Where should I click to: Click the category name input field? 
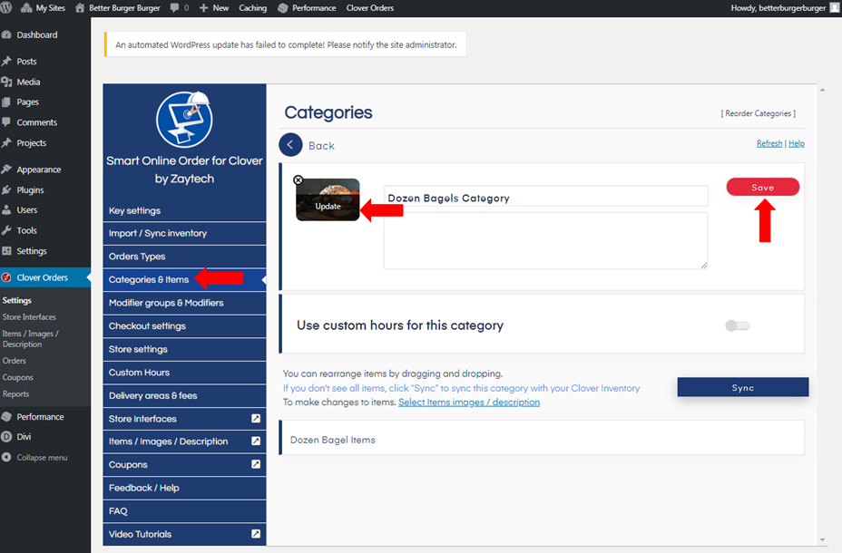pos(545,197)
